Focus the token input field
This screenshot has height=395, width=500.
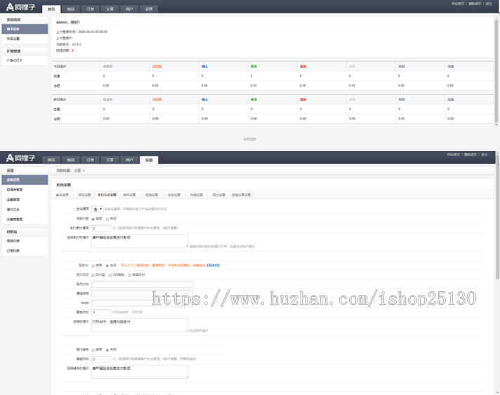pos(143,303)
